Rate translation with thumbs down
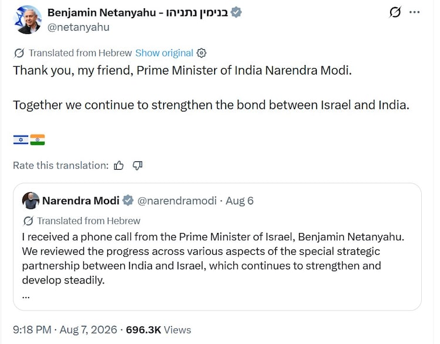 [x=137, y=166]
